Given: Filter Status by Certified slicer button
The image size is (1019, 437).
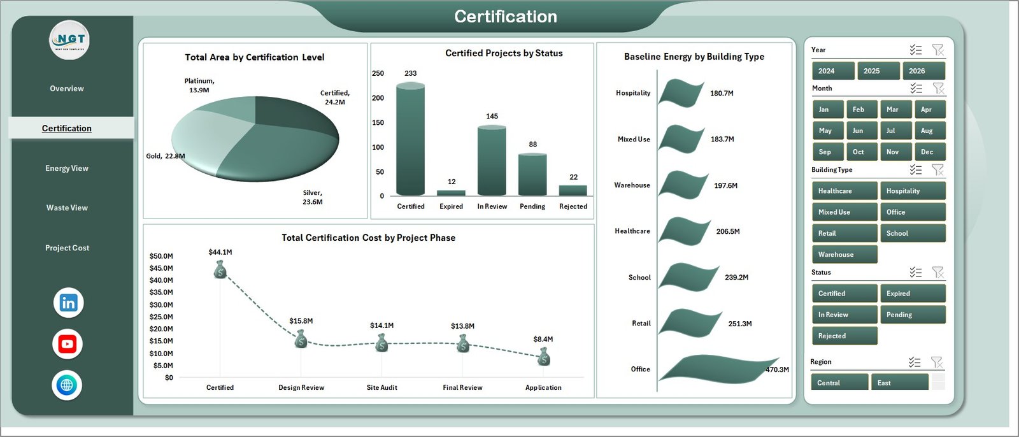Looking at the screenshot, I should 844,293.
